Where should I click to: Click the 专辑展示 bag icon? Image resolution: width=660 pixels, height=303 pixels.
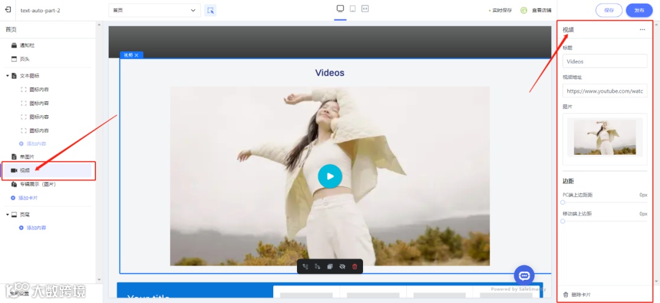pos(14,184)
